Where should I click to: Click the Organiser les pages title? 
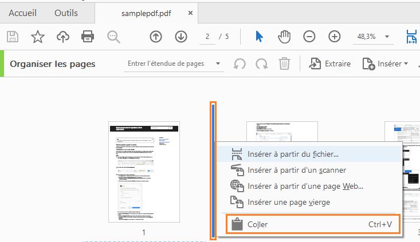53,64
